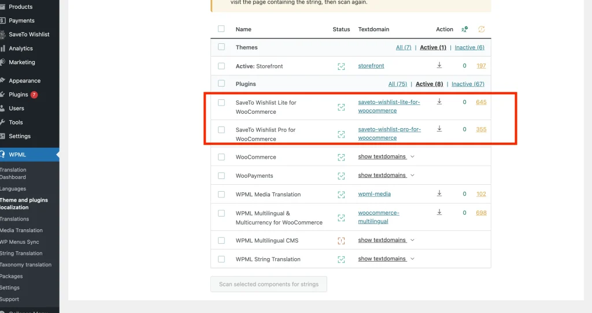This screenshot has height=313, width=592.
Task: Click download icon for saveto-wishlist-lite textdomain
Action: point(439,102)
